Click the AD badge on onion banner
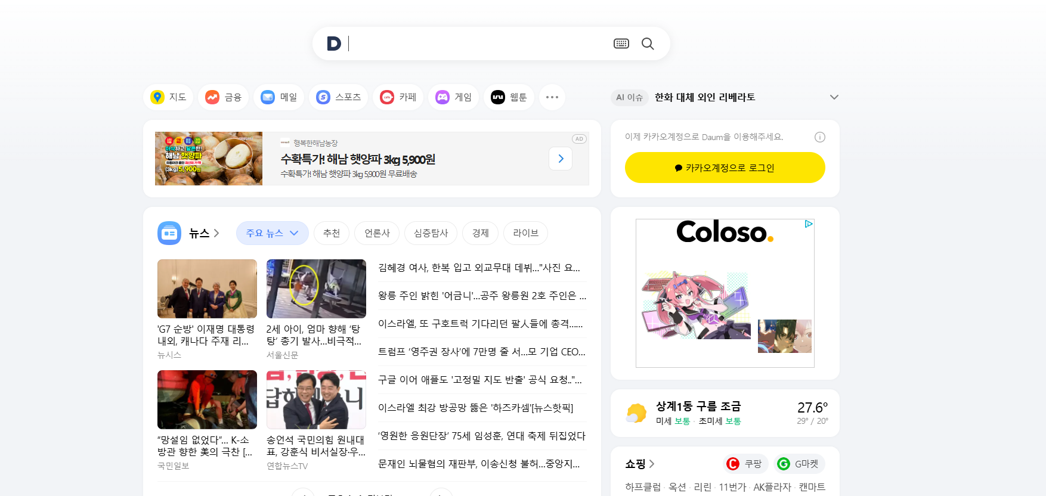The image size is (1046, 496). click(x=579, y=139)
